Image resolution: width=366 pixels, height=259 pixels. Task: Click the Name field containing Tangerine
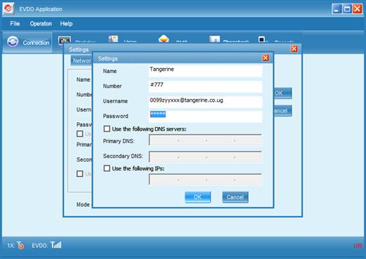tap(205, 71)
